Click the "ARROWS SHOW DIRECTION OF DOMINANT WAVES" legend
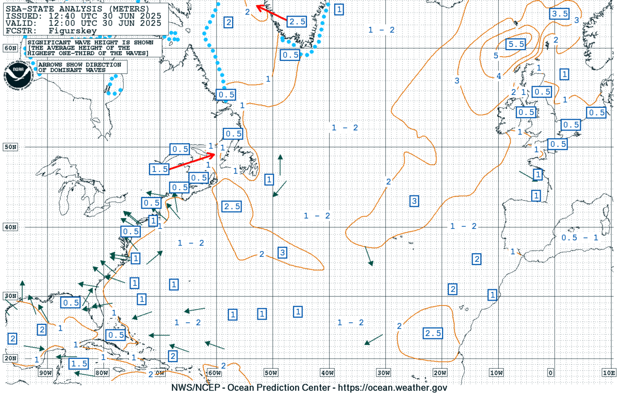 pyautogui.click(x=82, y=67)
